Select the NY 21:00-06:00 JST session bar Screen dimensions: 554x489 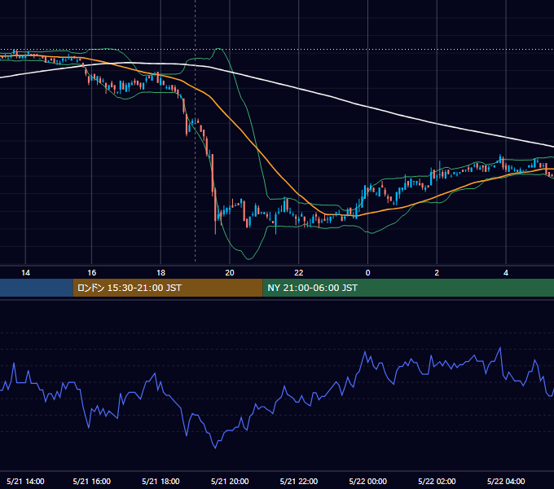pyautogui.click(x=408, y=288)
